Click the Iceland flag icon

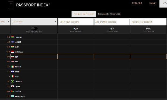tap(13, 42)
